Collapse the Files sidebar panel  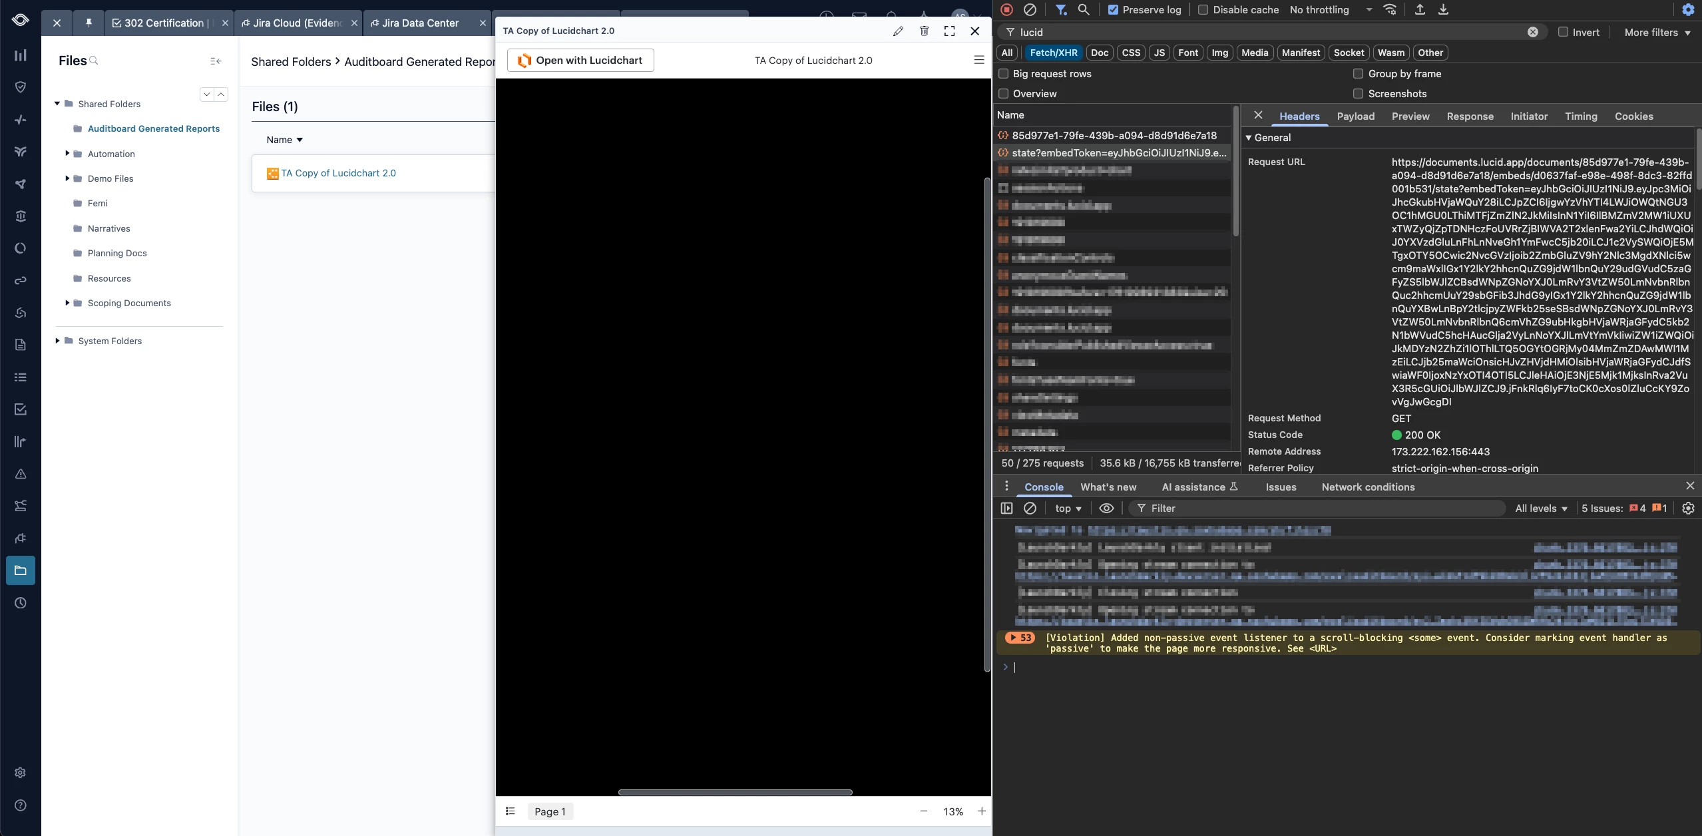(x=216, y=61)
